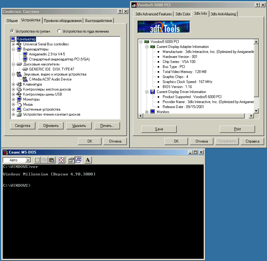This screenshot has width=267, height=261.
Task: Click icon next to Amigamerlin 2.9 for V4-5
Action: pyautogui.click(x=25, y=54)
